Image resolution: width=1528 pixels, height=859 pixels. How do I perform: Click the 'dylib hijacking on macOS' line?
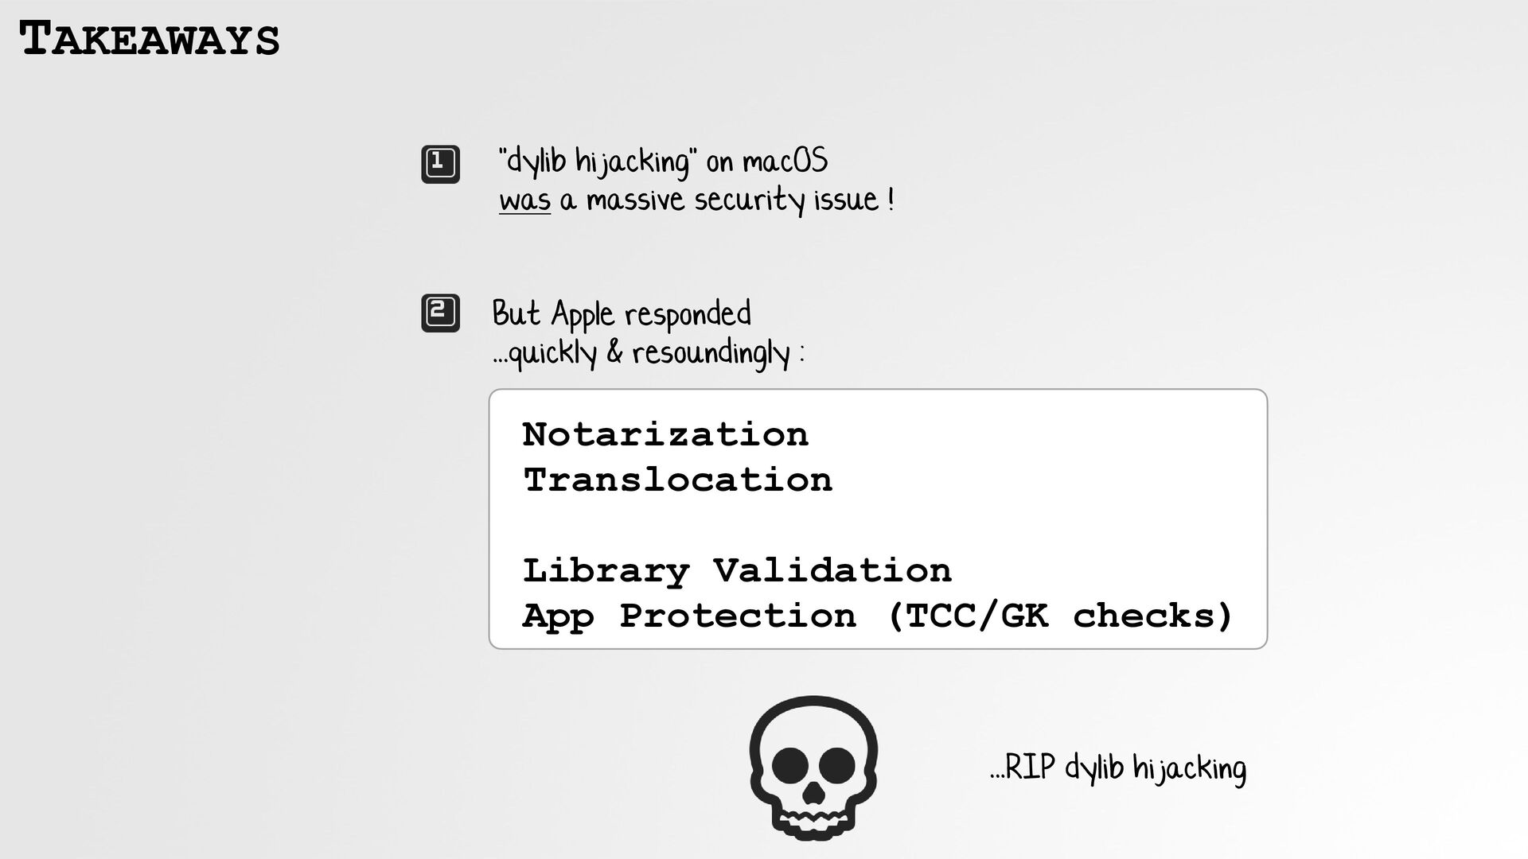point(663,161)
